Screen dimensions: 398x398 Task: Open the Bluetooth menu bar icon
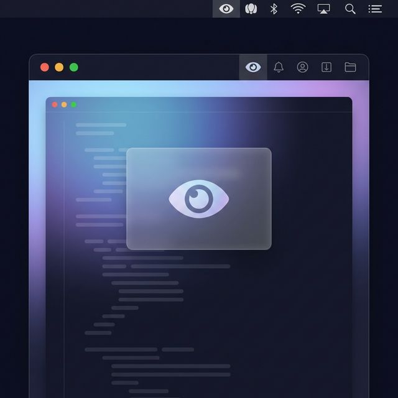tap(274, 9)
